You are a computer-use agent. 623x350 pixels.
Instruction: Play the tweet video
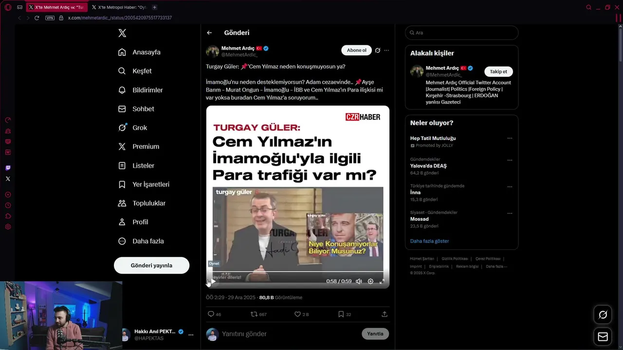click(213, 281)
